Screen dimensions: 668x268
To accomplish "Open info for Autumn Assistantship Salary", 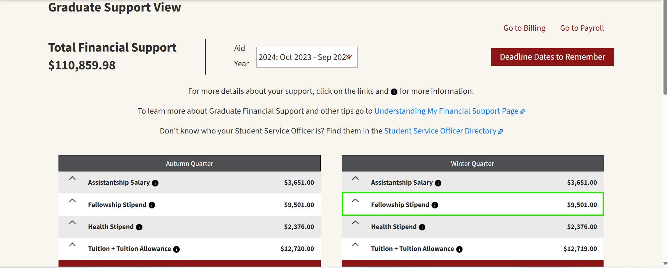I will pos(155,183).
